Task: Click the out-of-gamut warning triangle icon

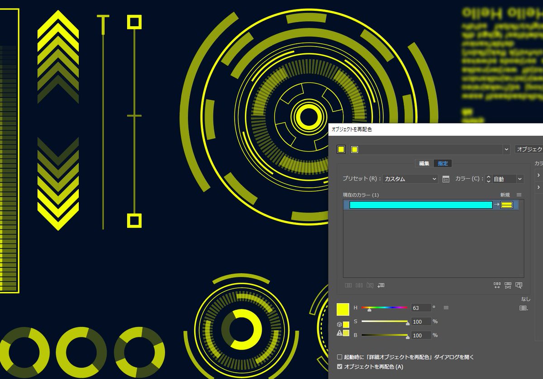Action: click(x=339, y=333)
